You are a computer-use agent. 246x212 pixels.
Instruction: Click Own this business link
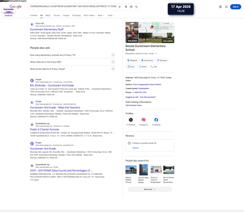point(148,97)
